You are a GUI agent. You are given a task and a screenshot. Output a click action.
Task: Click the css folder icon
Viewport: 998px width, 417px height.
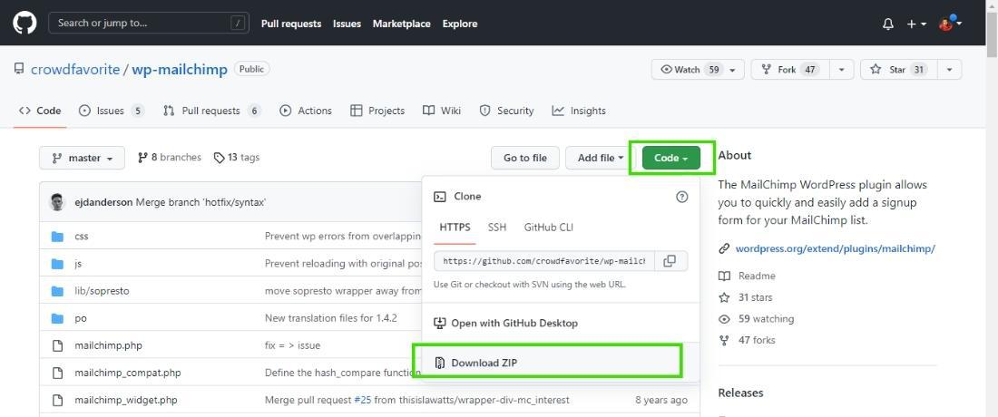click(58, 237)
